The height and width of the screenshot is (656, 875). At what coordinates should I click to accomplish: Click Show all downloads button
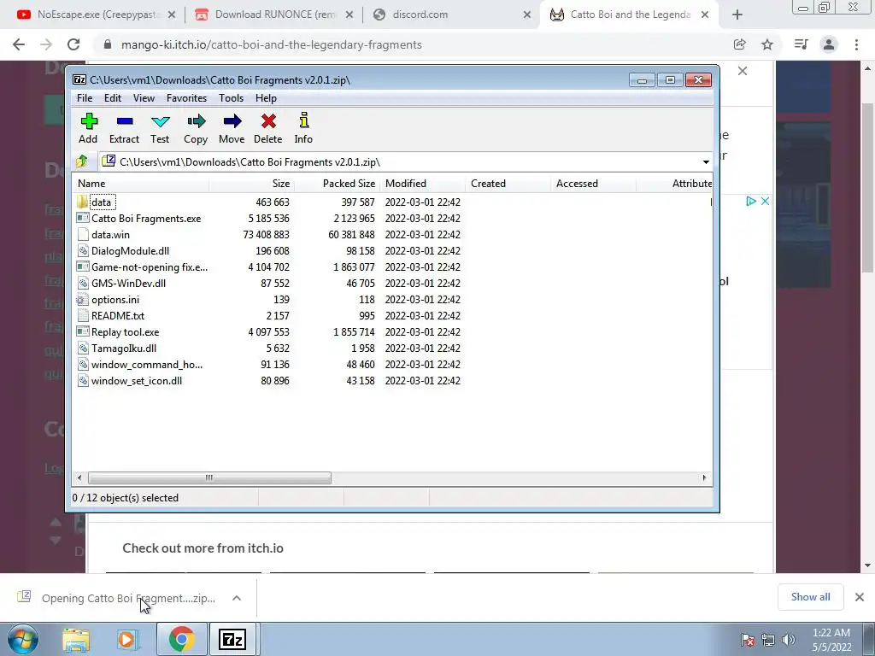click(810, 597)
